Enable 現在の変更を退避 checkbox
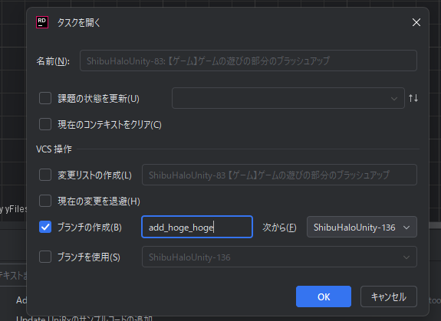Screen dimensions: 441x321 (x=45, y=201)
